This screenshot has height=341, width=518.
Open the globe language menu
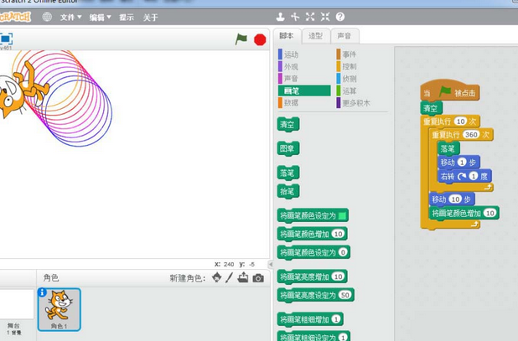[x=47, y=17]
